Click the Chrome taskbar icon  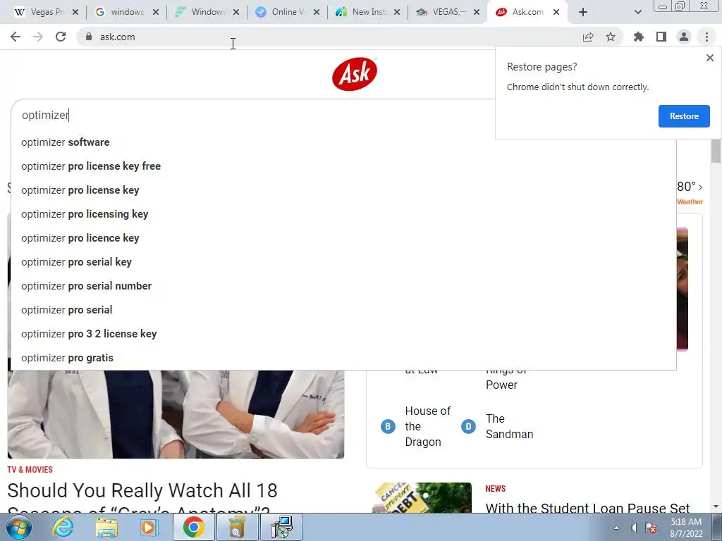pyautogui.click(x=193, y=527)
